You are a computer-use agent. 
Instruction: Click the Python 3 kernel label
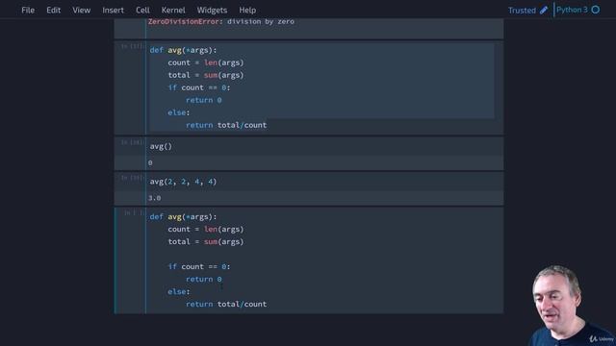point(572,10)
